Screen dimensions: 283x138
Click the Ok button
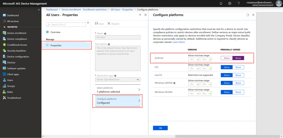tap(160, 128)
